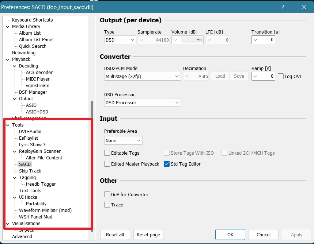The width and height of the screenshot is (314, 244).
Task: Collapse the ReplayGain Scanner node
Action: tap(15, 151)
